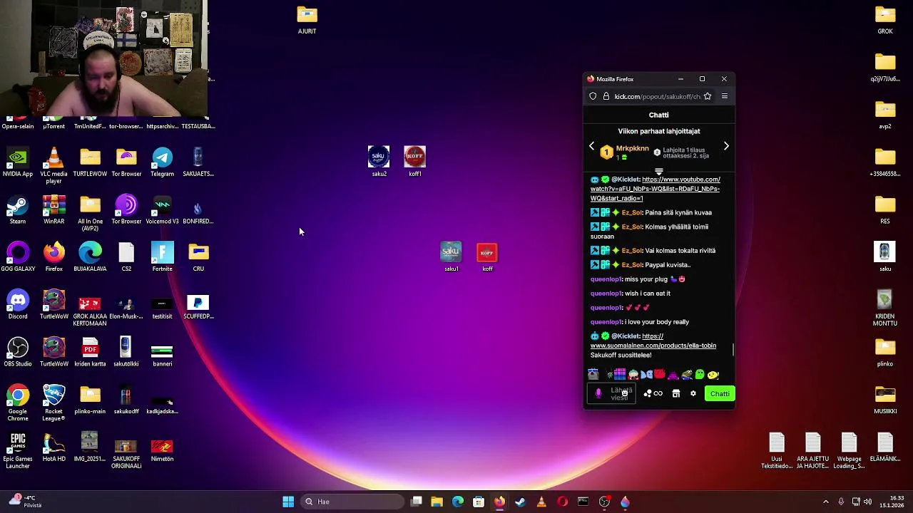The height and width of the screenshot is (513, 913).
Task: Select the KRIDEN MONTTU desktop icon
Action: [x=885, y=308]
